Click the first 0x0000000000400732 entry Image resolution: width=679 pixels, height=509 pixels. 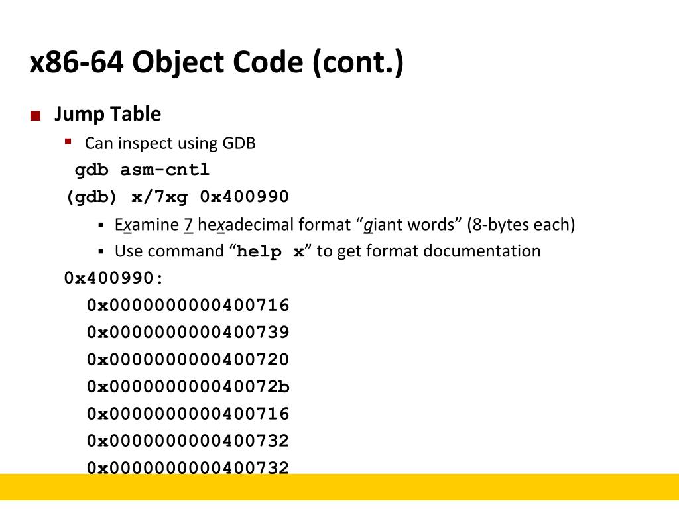click(188, 441)
